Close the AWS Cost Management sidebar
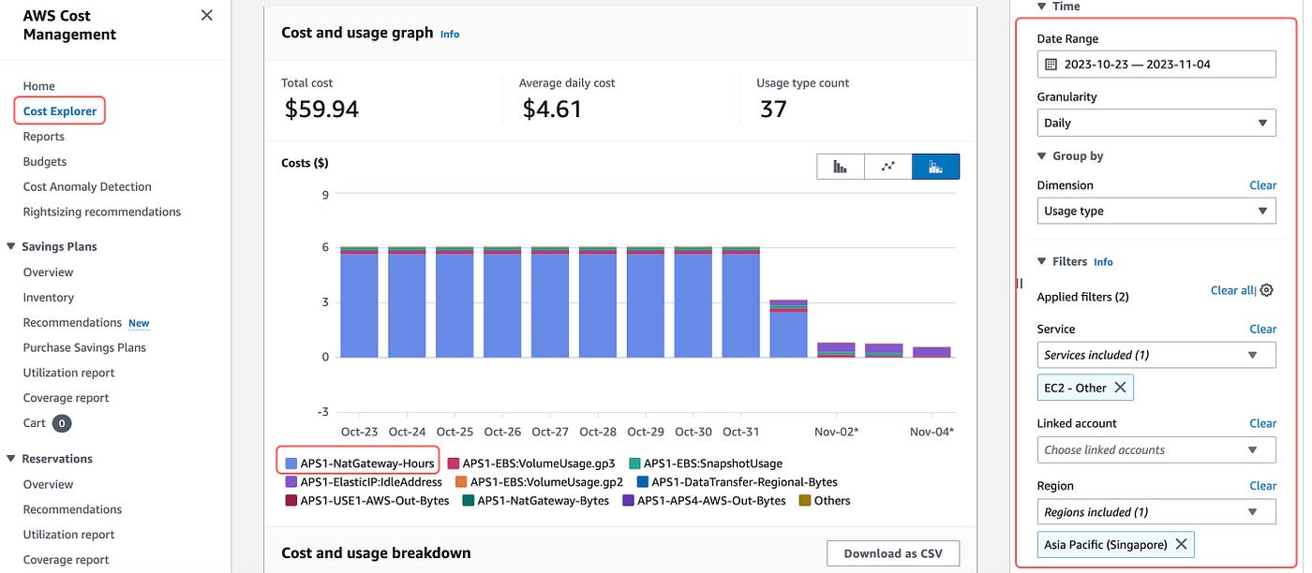This screenshot has width=1312, height=573. (x=207, y=15)
